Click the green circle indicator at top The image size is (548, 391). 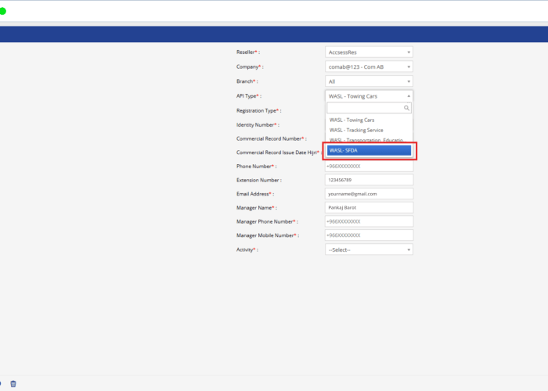[x=3, y=11]
